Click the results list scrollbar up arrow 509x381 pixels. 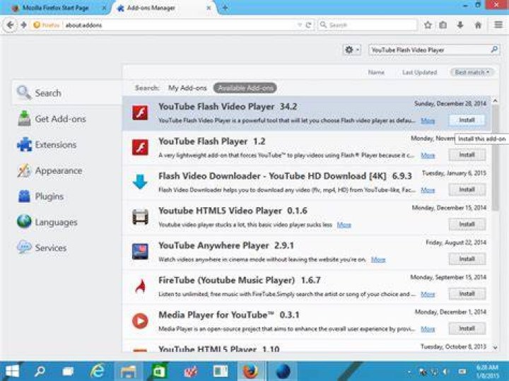(x=495, y=101)
